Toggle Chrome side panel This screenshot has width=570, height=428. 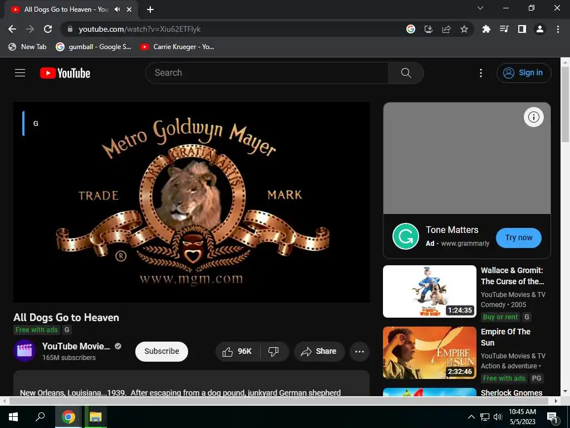[x=522, y=29]
